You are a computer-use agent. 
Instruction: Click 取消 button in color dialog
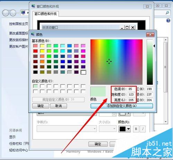[58, 106]
